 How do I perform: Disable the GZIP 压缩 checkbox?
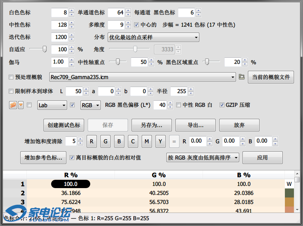click(x=222, y=105)
